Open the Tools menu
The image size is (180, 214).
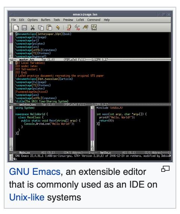pos(57,20)
